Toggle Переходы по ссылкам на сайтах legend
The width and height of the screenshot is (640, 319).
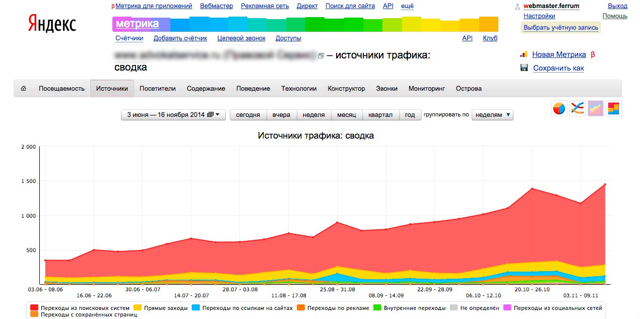(242, 307)
